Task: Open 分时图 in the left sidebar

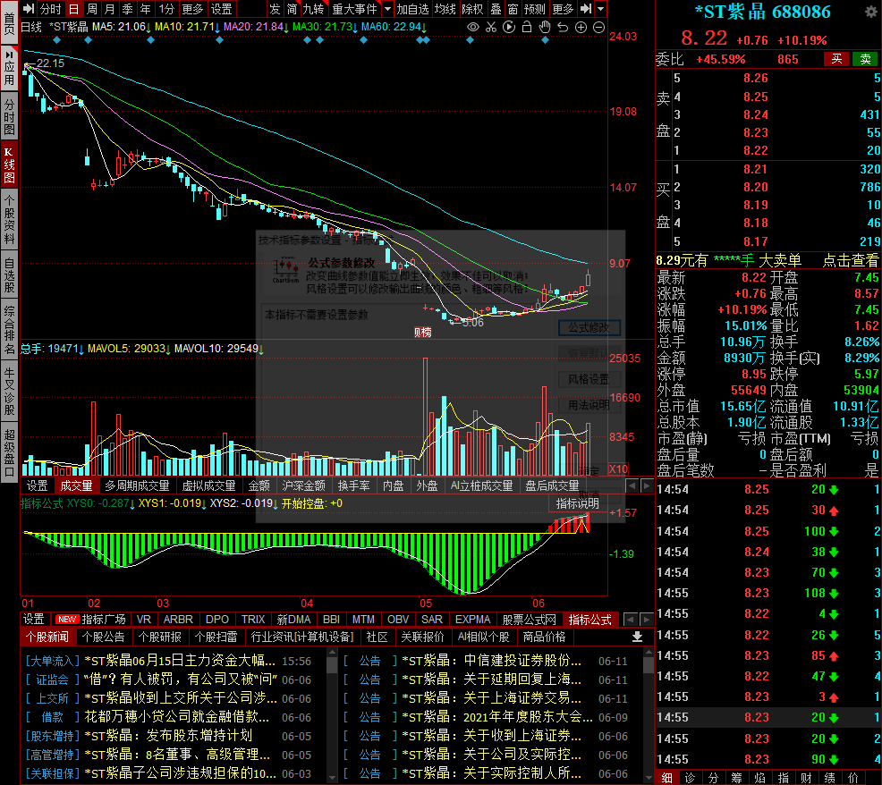Action: pos(9,116)
